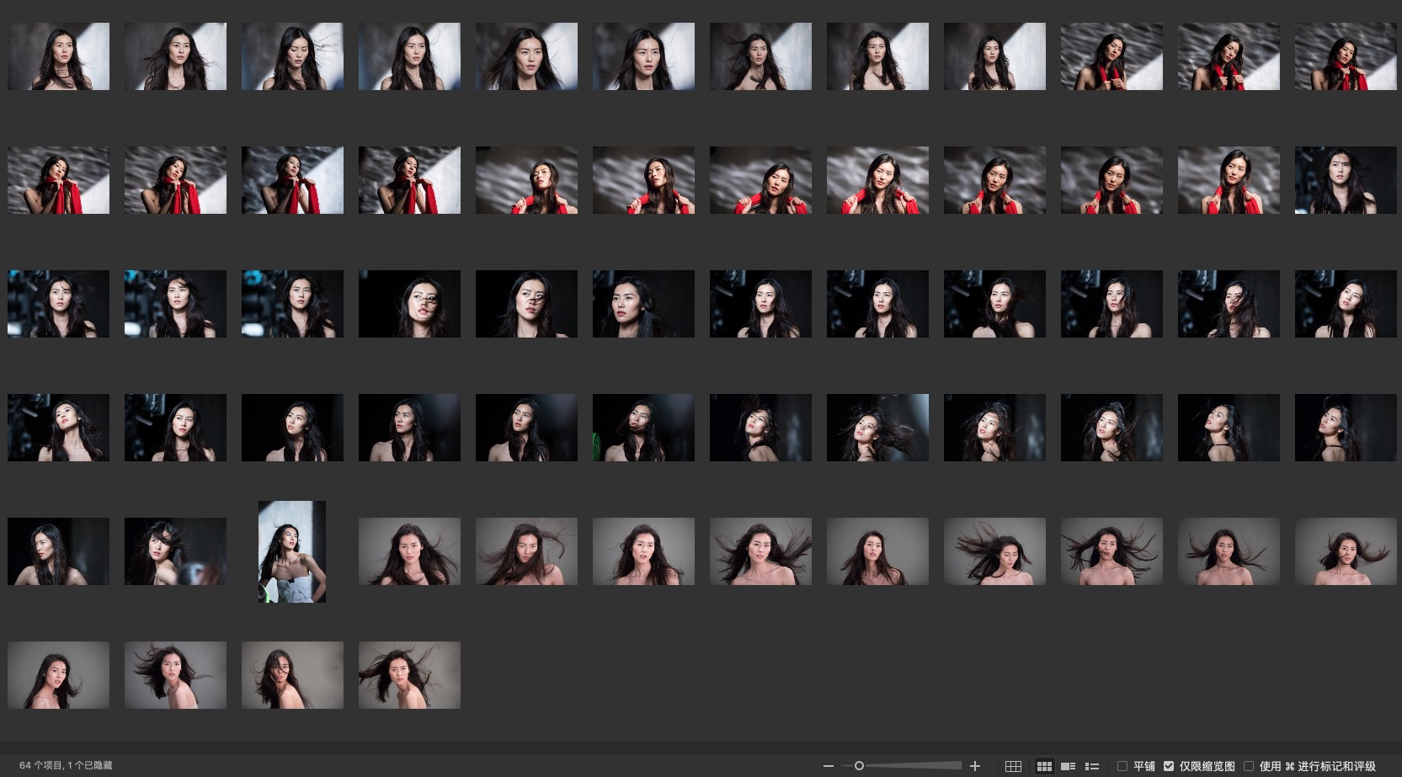Switch to list view icon
The width and height of the screenshot is (1402, 777).
[1092, 766]
